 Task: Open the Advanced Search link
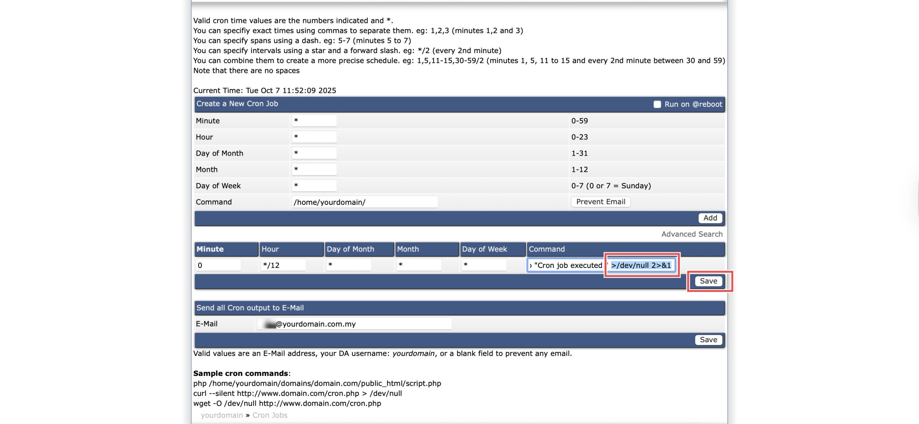click(691, 234)
